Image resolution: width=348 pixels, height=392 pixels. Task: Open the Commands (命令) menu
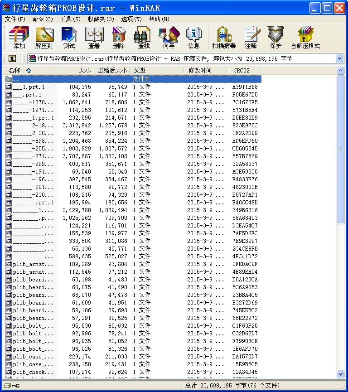coord(43,19)
